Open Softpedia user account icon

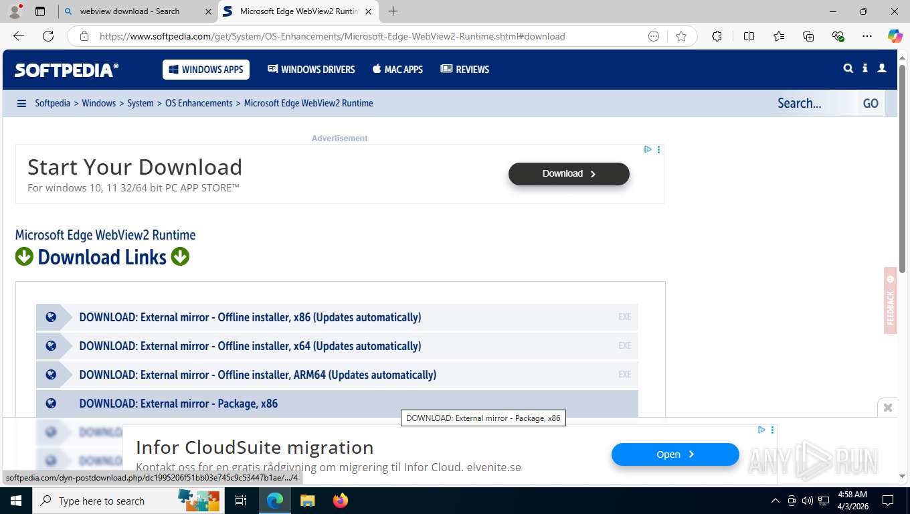882,68
